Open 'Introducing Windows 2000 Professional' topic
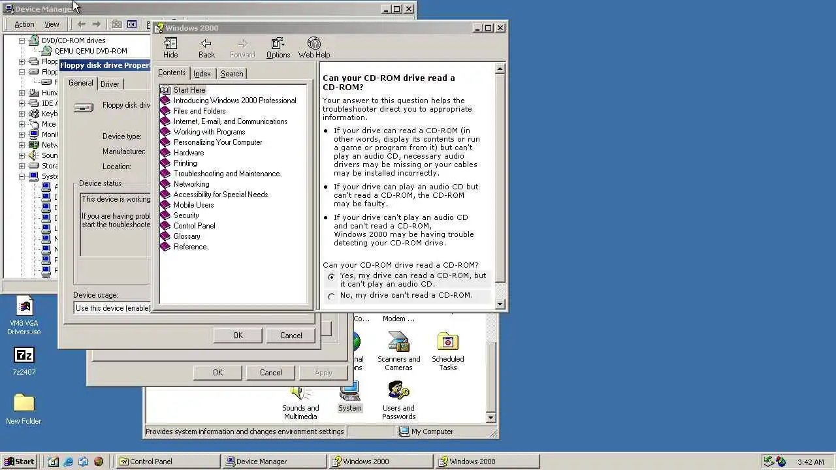836x470 pixels. tap(234, 101)
